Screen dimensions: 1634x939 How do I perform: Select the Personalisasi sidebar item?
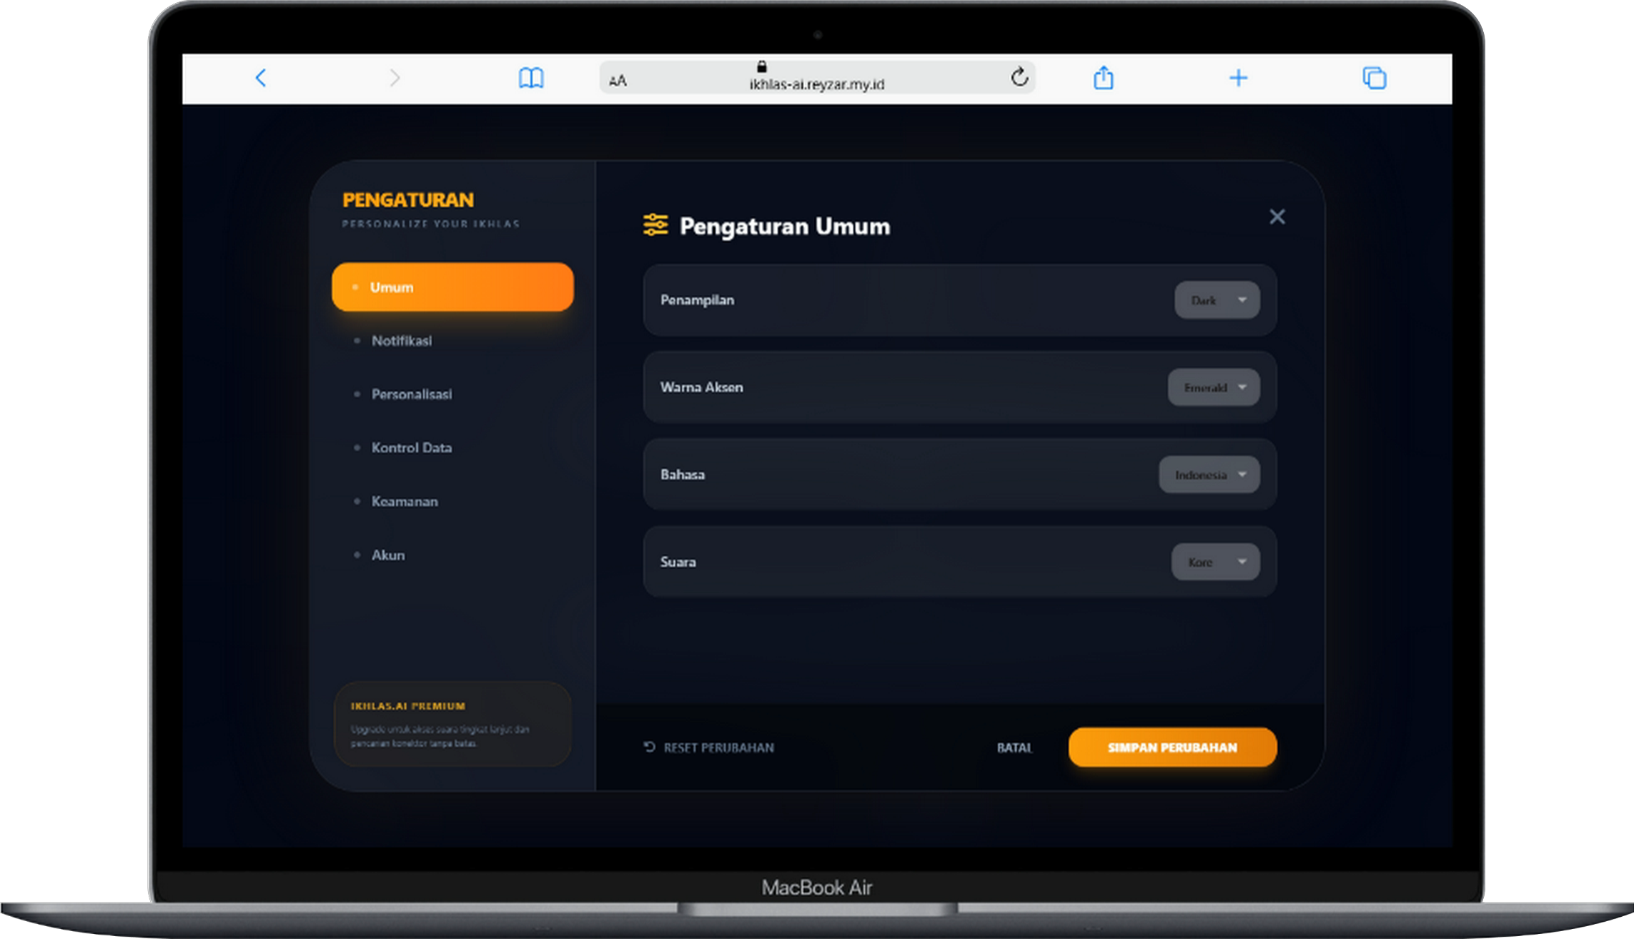click(x=411, y=394)
